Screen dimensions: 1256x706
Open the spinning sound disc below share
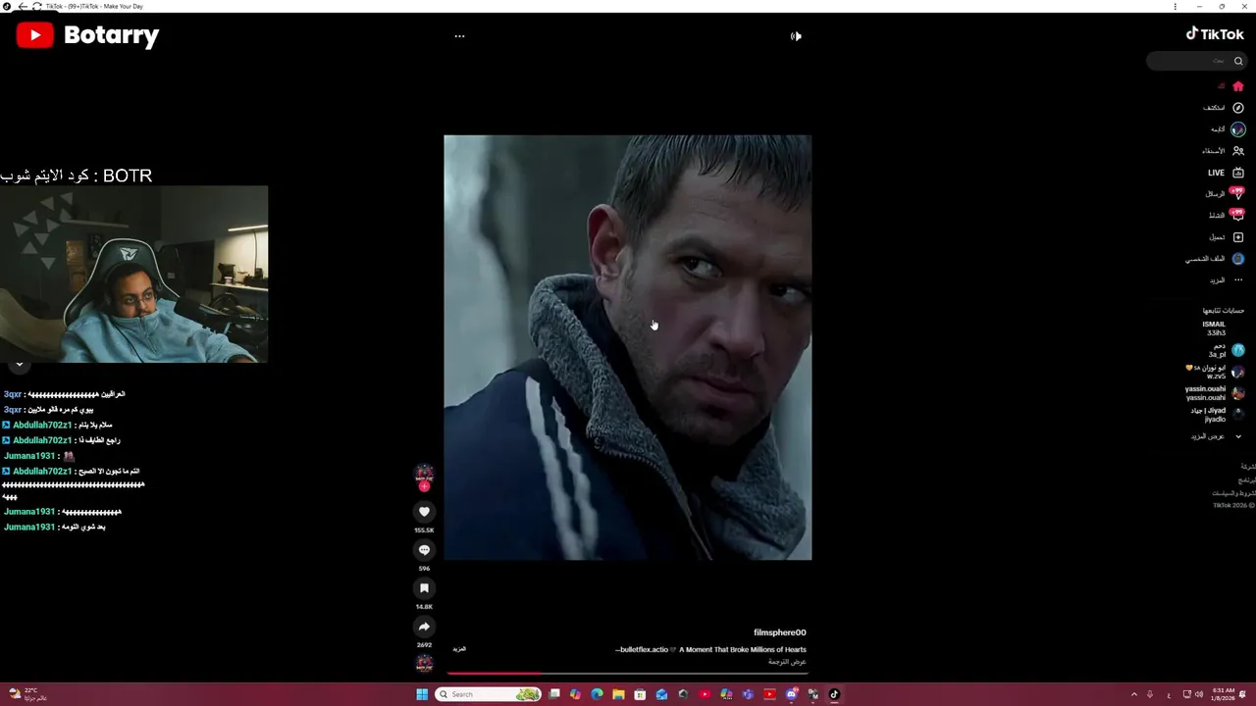click(x=424, y=663)
